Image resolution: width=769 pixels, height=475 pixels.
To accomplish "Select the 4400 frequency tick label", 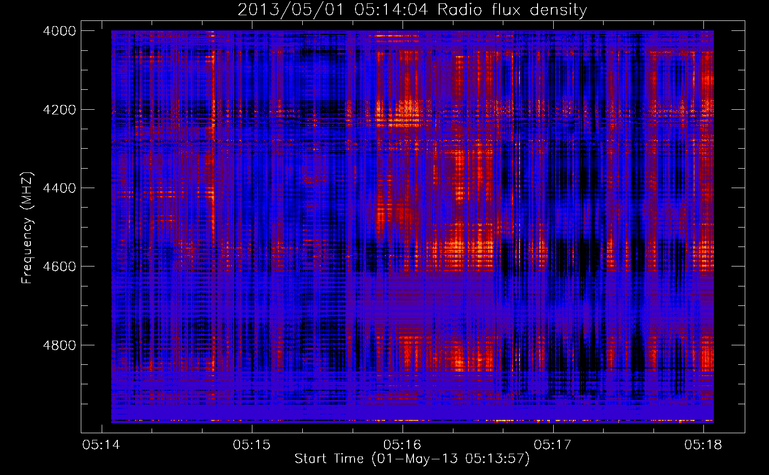I will pyautogui.click(x=59, y=188).
